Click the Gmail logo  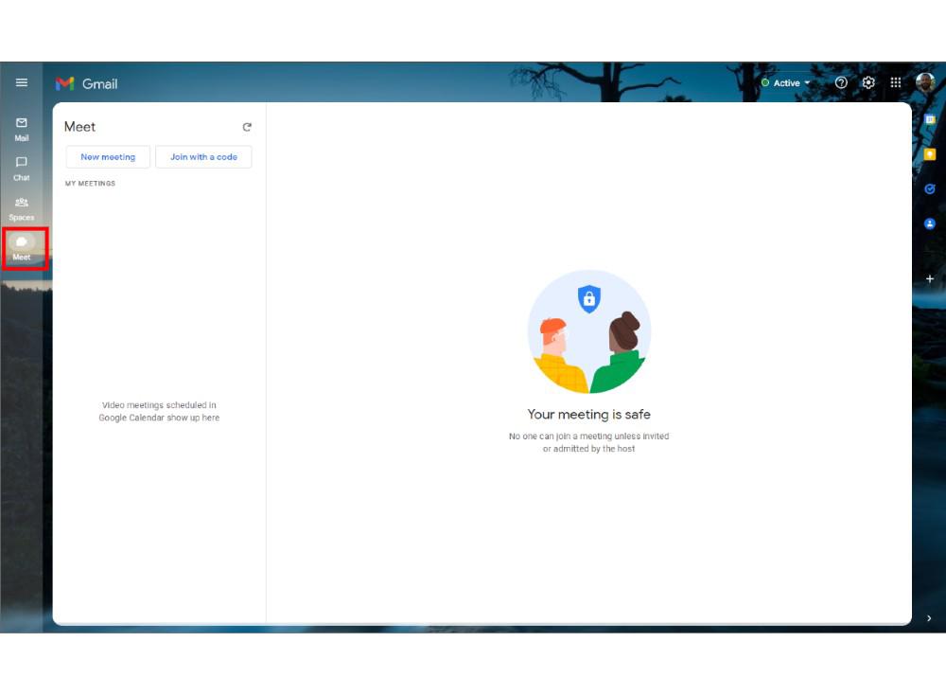[87, 84]
